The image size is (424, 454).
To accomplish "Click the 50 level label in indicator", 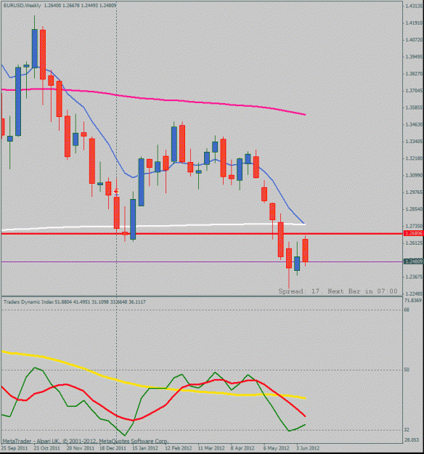I will [x=407, y=370].
